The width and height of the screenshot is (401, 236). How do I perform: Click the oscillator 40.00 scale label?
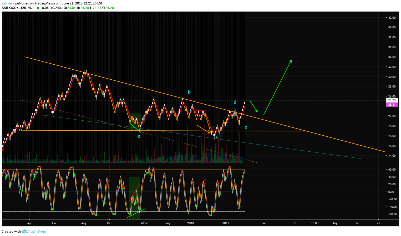(392, 177)
